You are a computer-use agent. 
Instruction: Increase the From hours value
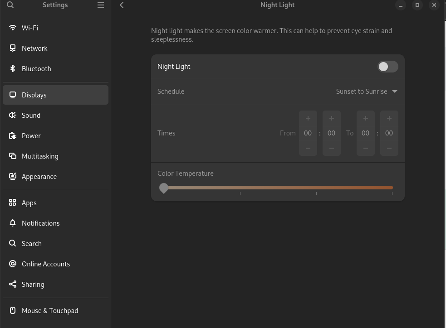click(308, 118)
